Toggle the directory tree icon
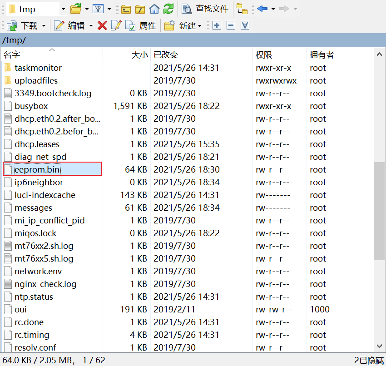This screenshot has height=366, width=386. click(x=242, y=9)
